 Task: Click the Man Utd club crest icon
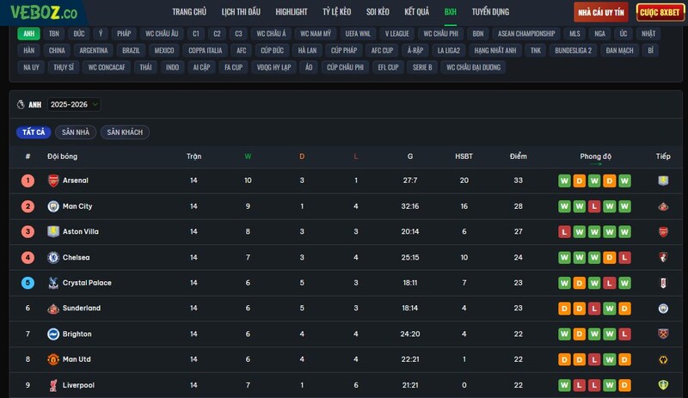click(x=53, y=359)
